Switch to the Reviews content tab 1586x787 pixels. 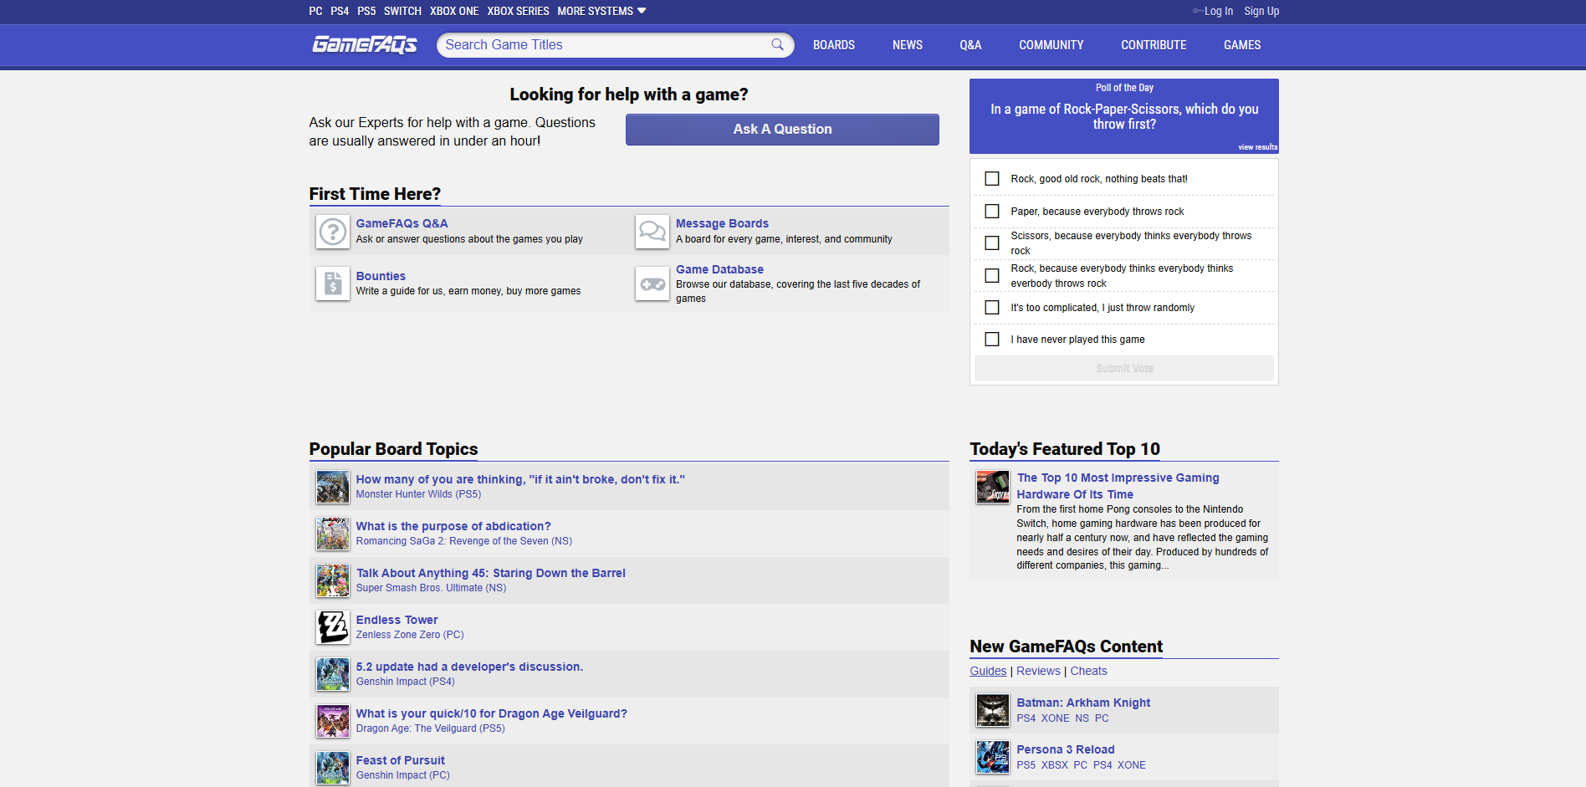pyautogui.click(x=1038, y=671)
